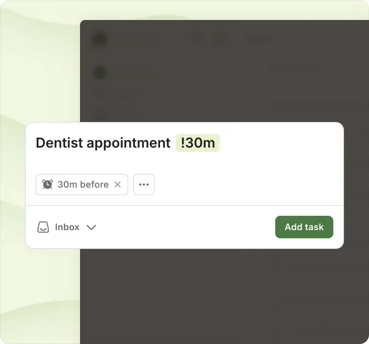The width and height of the screenshot is (369, 344).
Task: Click into the Dentist appointment task name
Action: 103,143
